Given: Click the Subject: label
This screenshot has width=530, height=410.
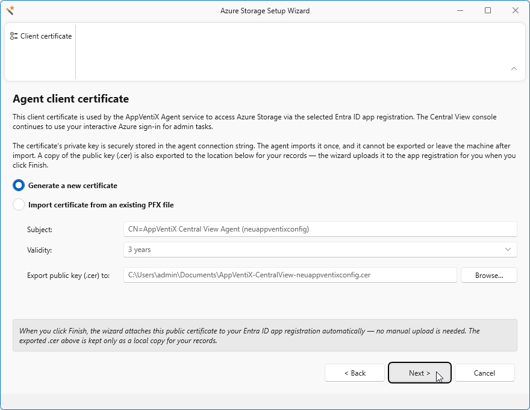Looking at the screenshot, I should point(40,230).
